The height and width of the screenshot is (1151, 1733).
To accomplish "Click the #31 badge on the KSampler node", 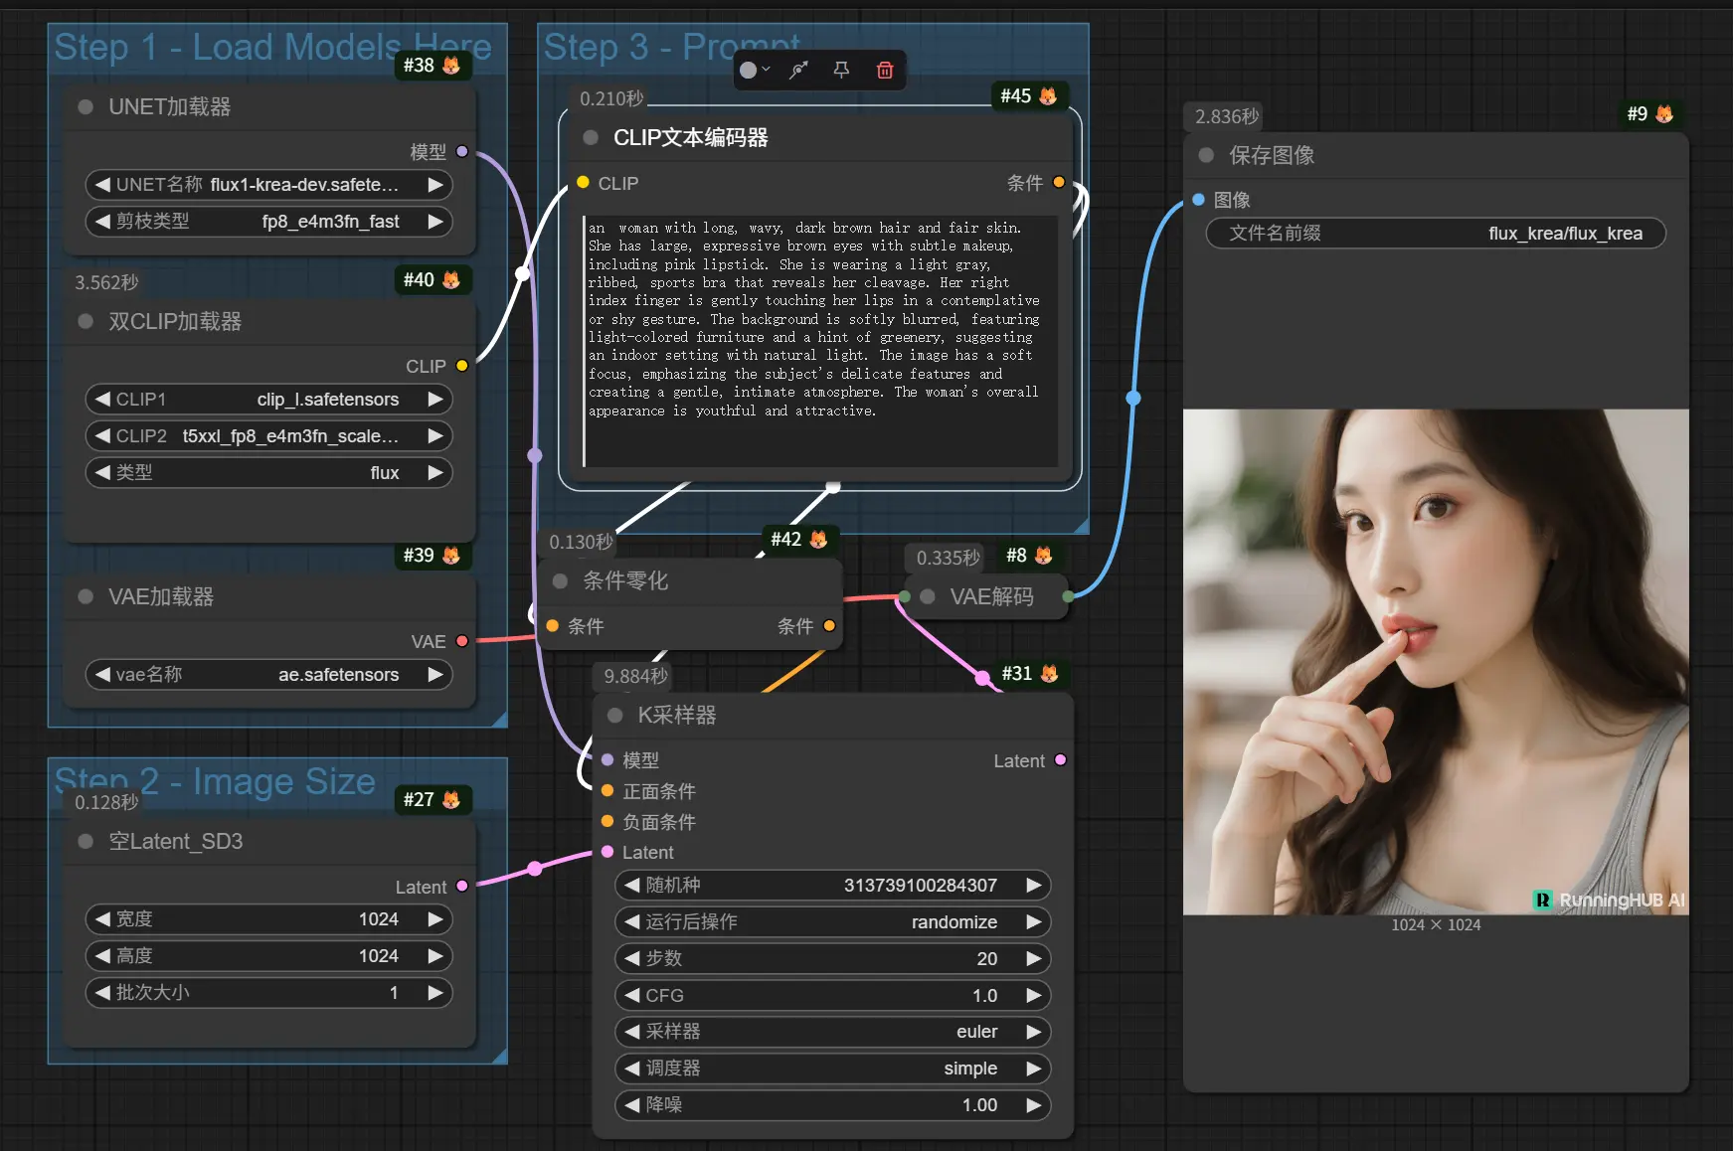I will coord(1029,673).
